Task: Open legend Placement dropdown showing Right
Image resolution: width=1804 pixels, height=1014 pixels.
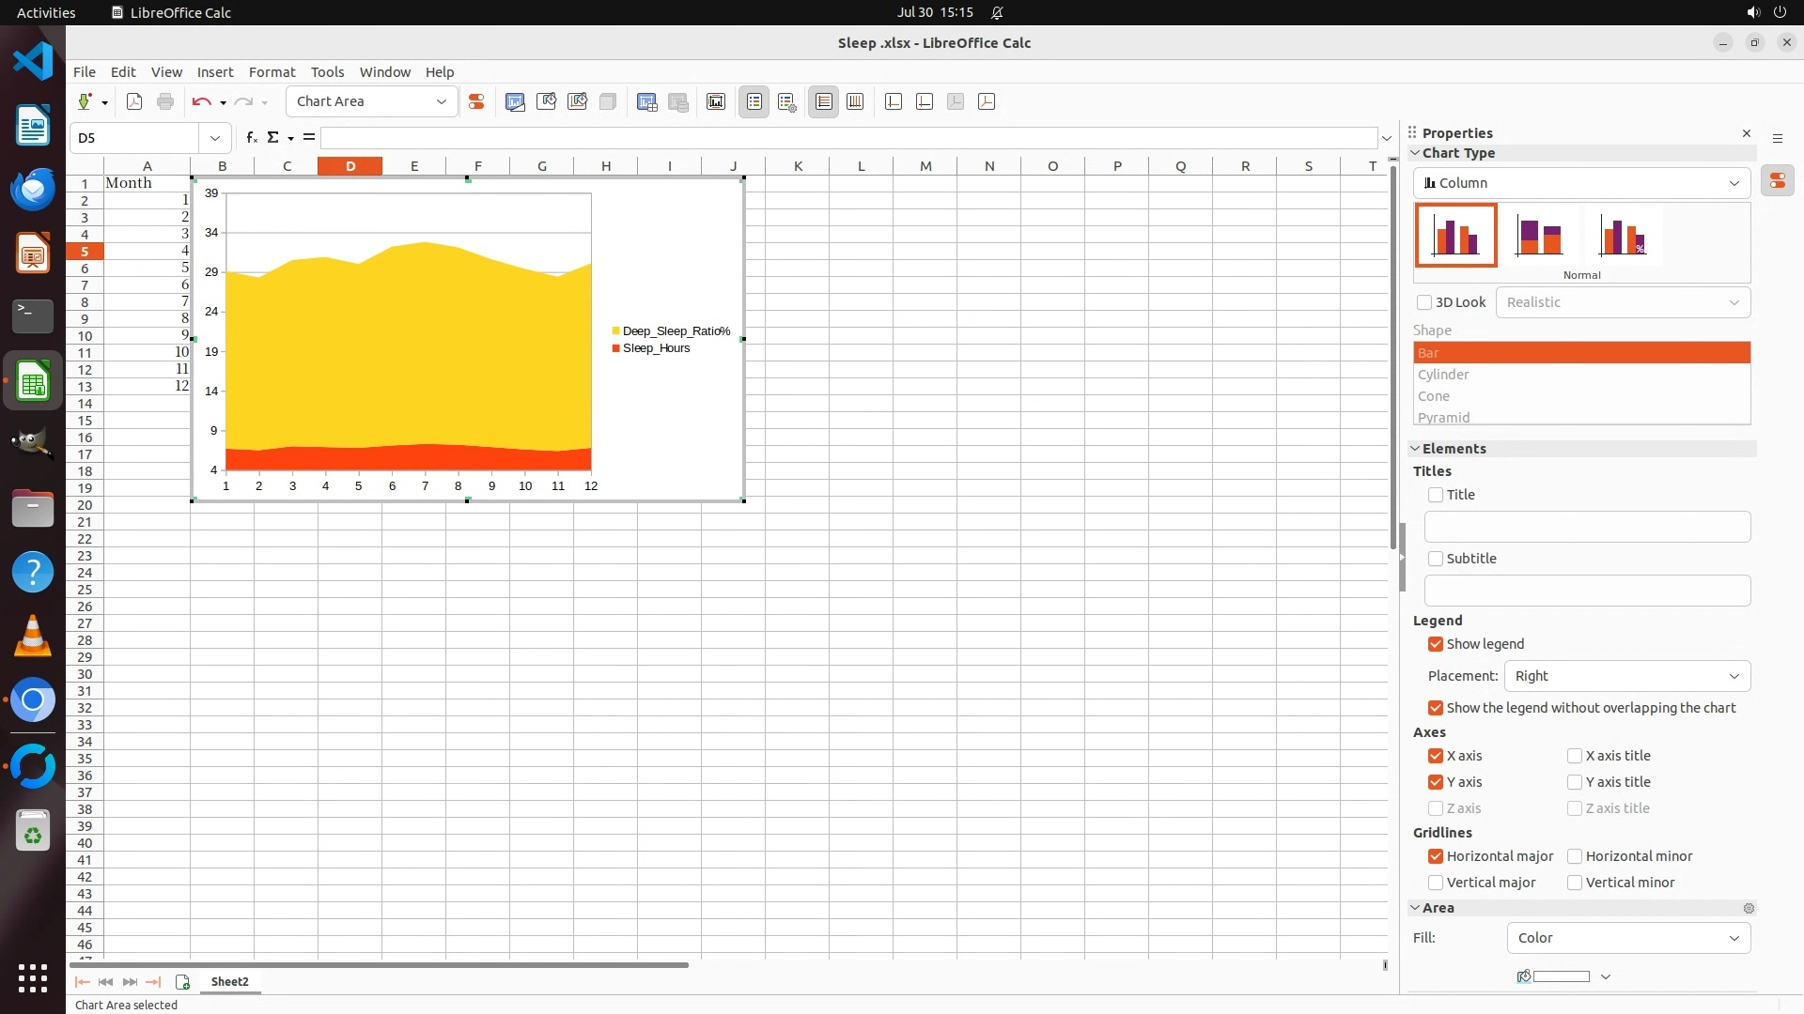Action: (1626, 676)
